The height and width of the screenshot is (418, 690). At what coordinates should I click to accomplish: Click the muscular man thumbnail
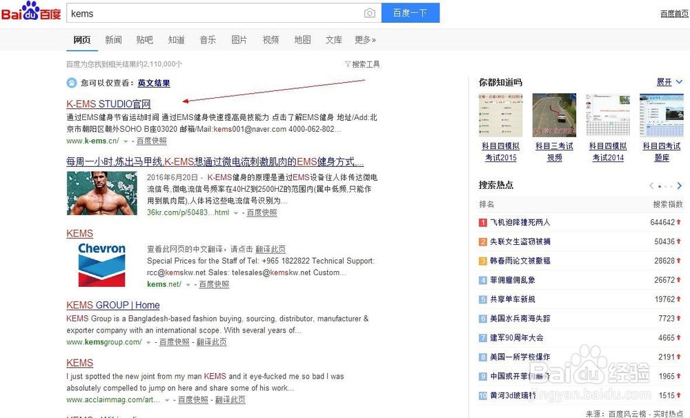101,193
